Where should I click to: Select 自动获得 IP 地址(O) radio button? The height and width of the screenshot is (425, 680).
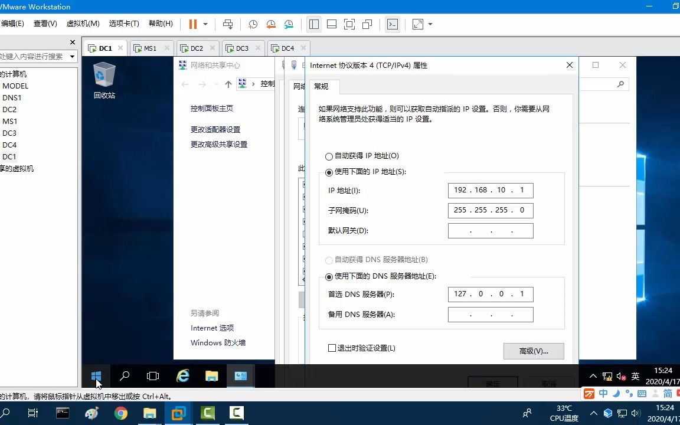[329, 156]
